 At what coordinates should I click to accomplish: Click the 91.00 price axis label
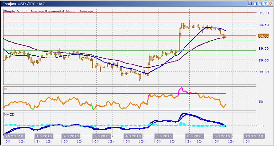(263, 13)
